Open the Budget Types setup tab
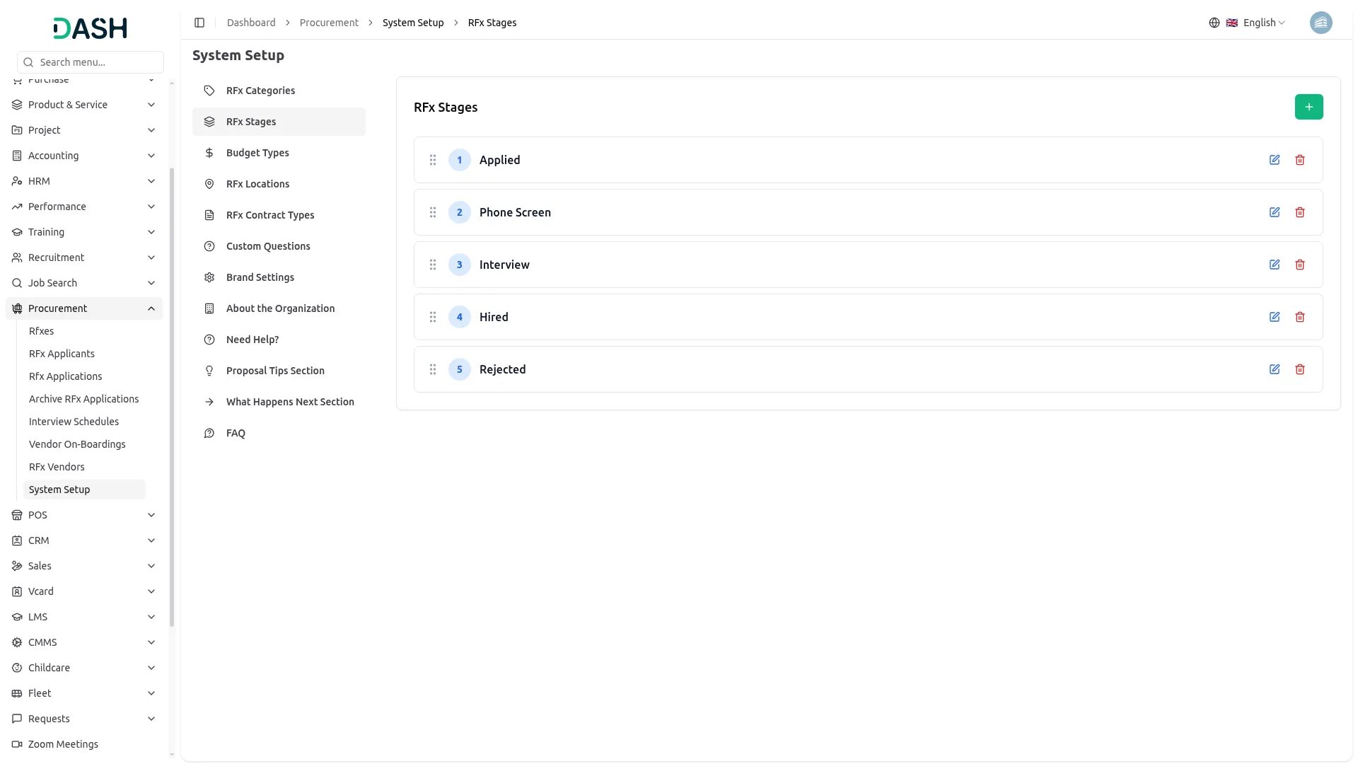Image resolution: width=1358 pixels, height=764 pixels. (x=257, y=153)
